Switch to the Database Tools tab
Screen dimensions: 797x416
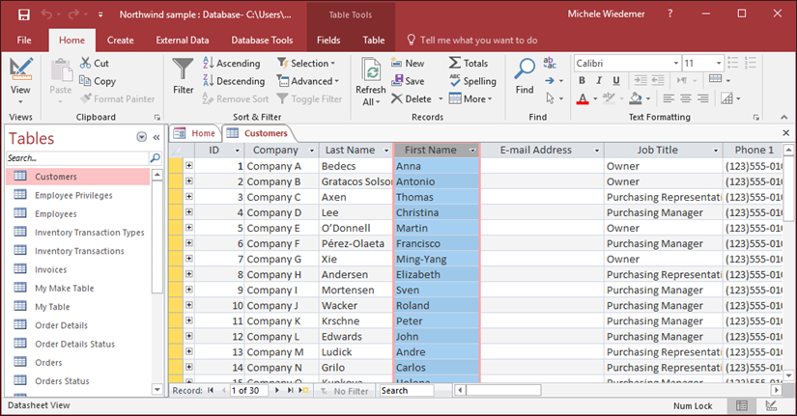(x=262, y=41)
